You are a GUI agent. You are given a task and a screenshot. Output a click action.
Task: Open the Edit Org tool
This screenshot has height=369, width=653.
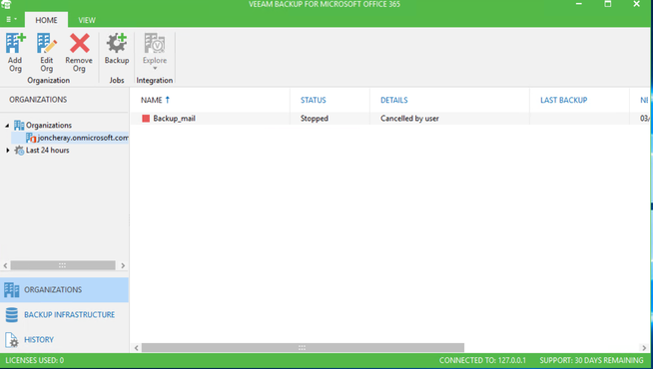(x=47, y=43)
